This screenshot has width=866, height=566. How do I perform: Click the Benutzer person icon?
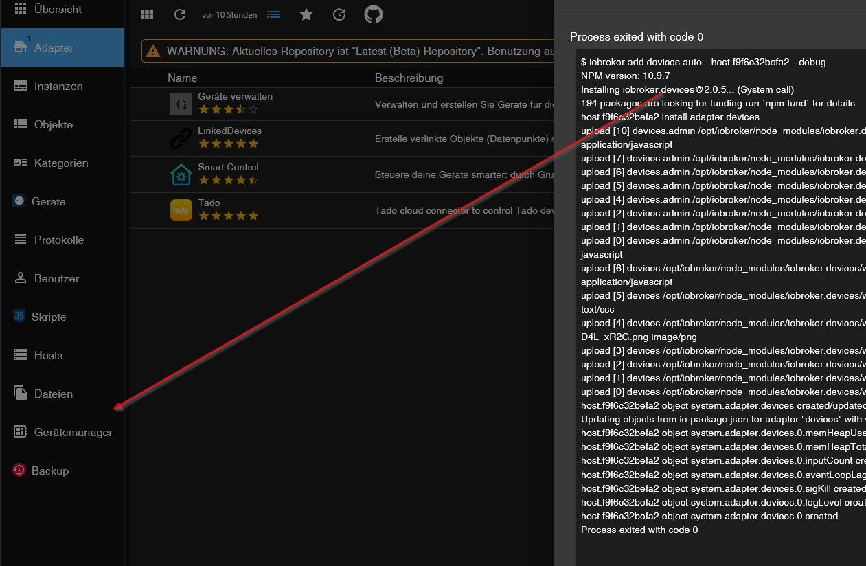[21, 278]
